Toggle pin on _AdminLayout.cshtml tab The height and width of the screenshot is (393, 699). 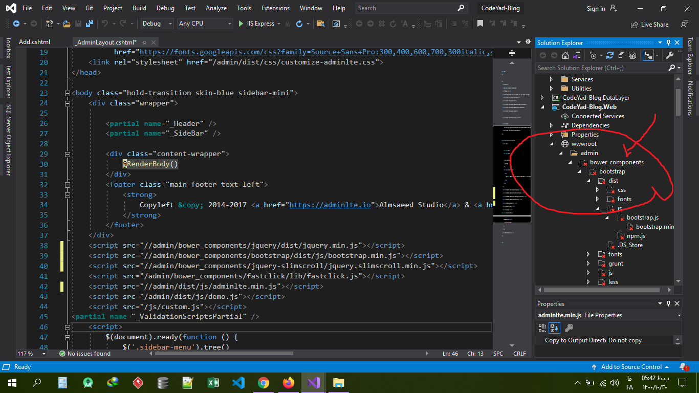click(x=145, y=42)
